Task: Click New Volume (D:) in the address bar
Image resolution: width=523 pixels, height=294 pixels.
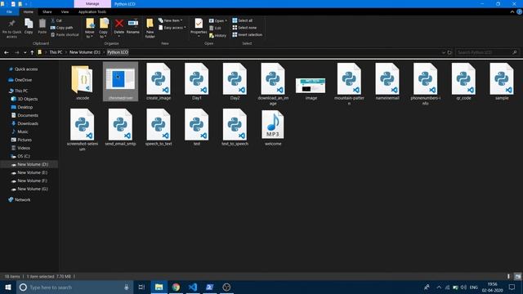Action: point(85,52)
